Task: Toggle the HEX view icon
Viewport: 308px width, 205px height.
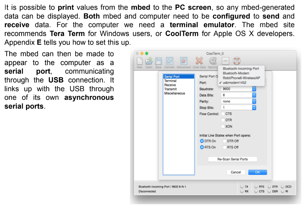Action: tap(225, 61)
